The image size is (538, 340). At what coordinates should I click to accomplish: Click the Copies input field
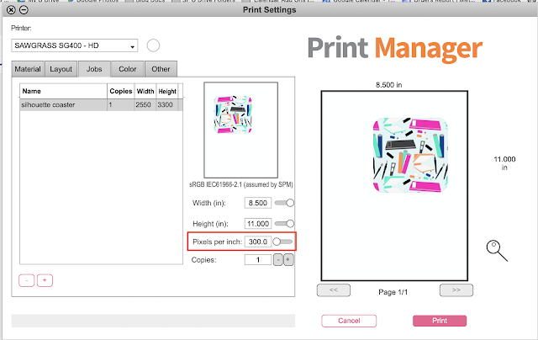click(258, 260)
